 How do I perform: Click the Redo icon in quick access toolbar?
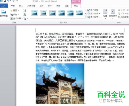click(13, 1)
